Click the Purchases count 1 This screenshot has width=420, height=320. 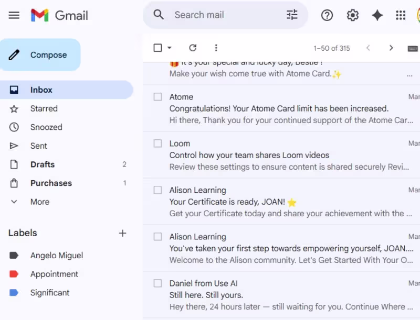coord(124,183)
